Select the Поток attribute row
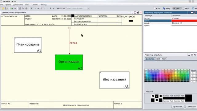The height and width of the screenshot is (111, 197). click(x=170, y=18)
